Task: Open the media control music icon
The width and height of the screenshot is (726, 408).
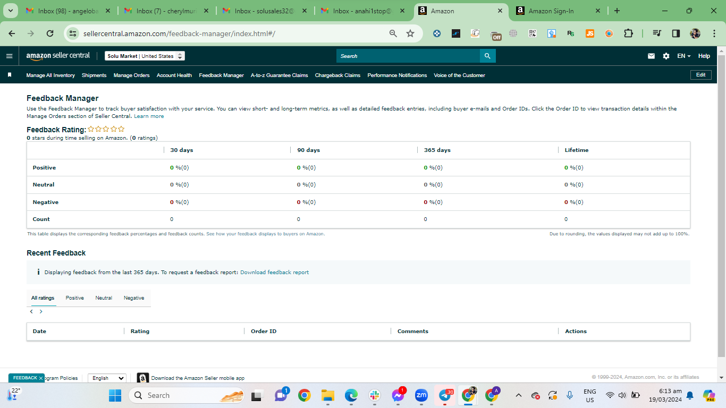Action: pyautogui.click(x=657, y=33)
